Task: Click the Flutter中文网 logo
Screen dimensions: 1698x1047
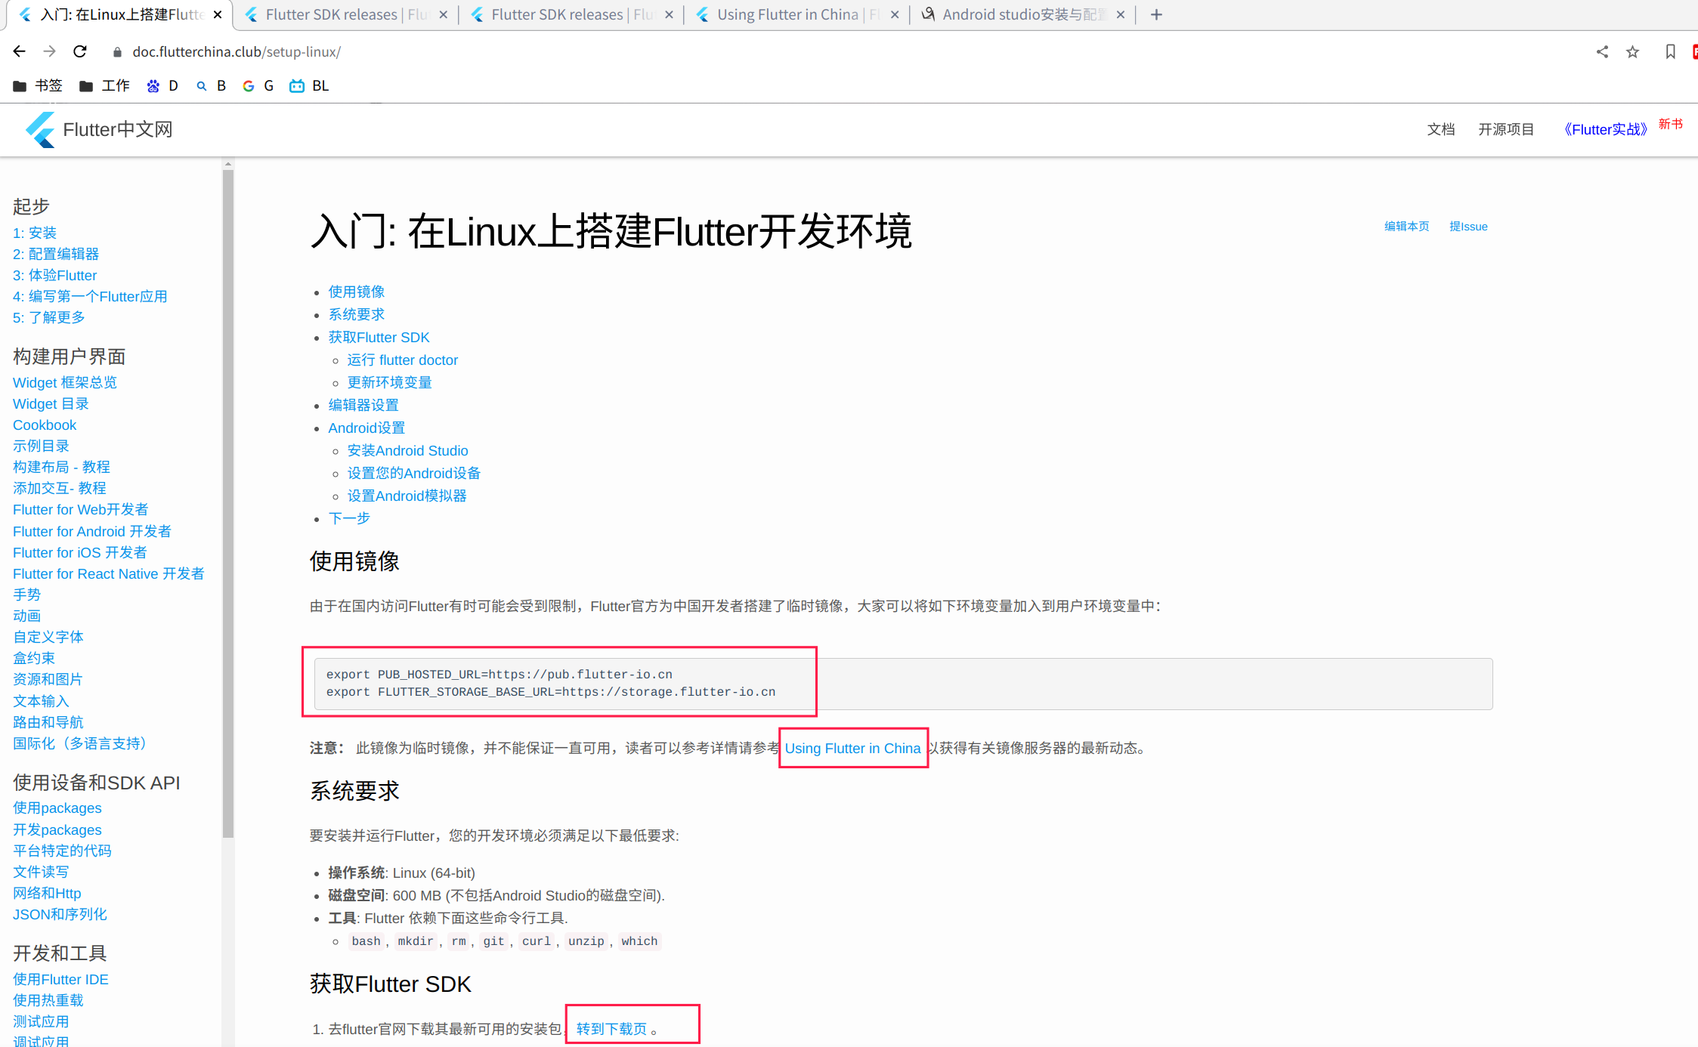Action: pos(99,130)
